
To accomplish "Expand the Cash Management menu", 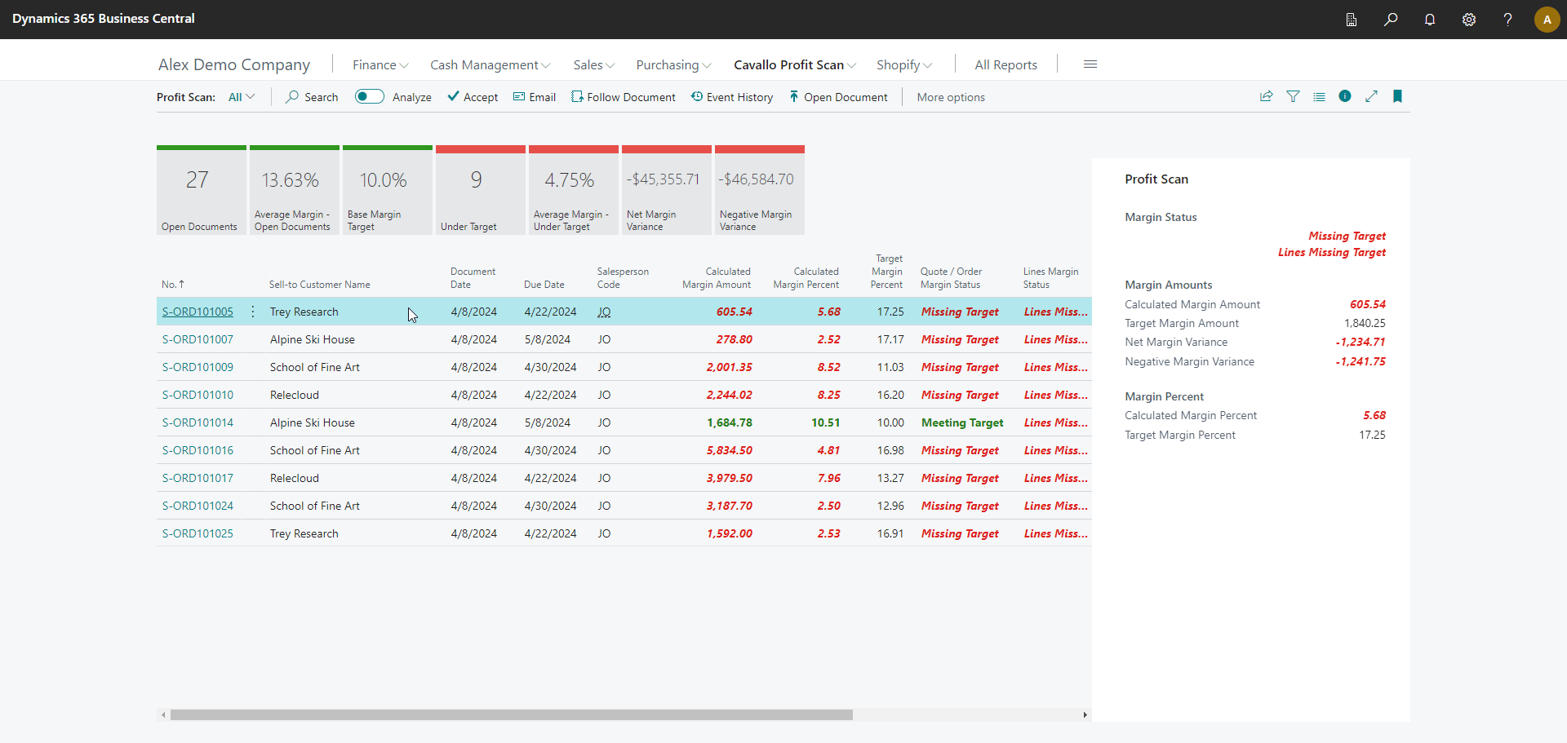I will 490,65.
